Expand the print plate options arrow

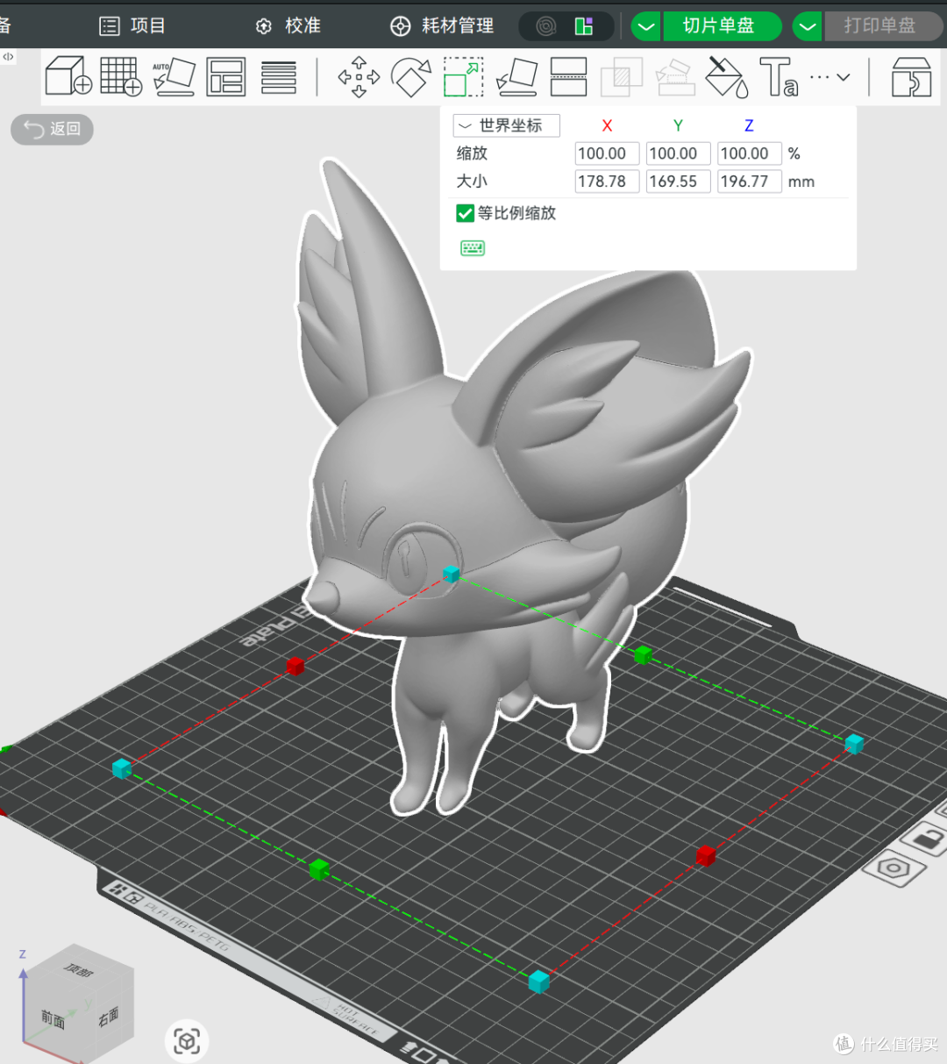(808, 26)
